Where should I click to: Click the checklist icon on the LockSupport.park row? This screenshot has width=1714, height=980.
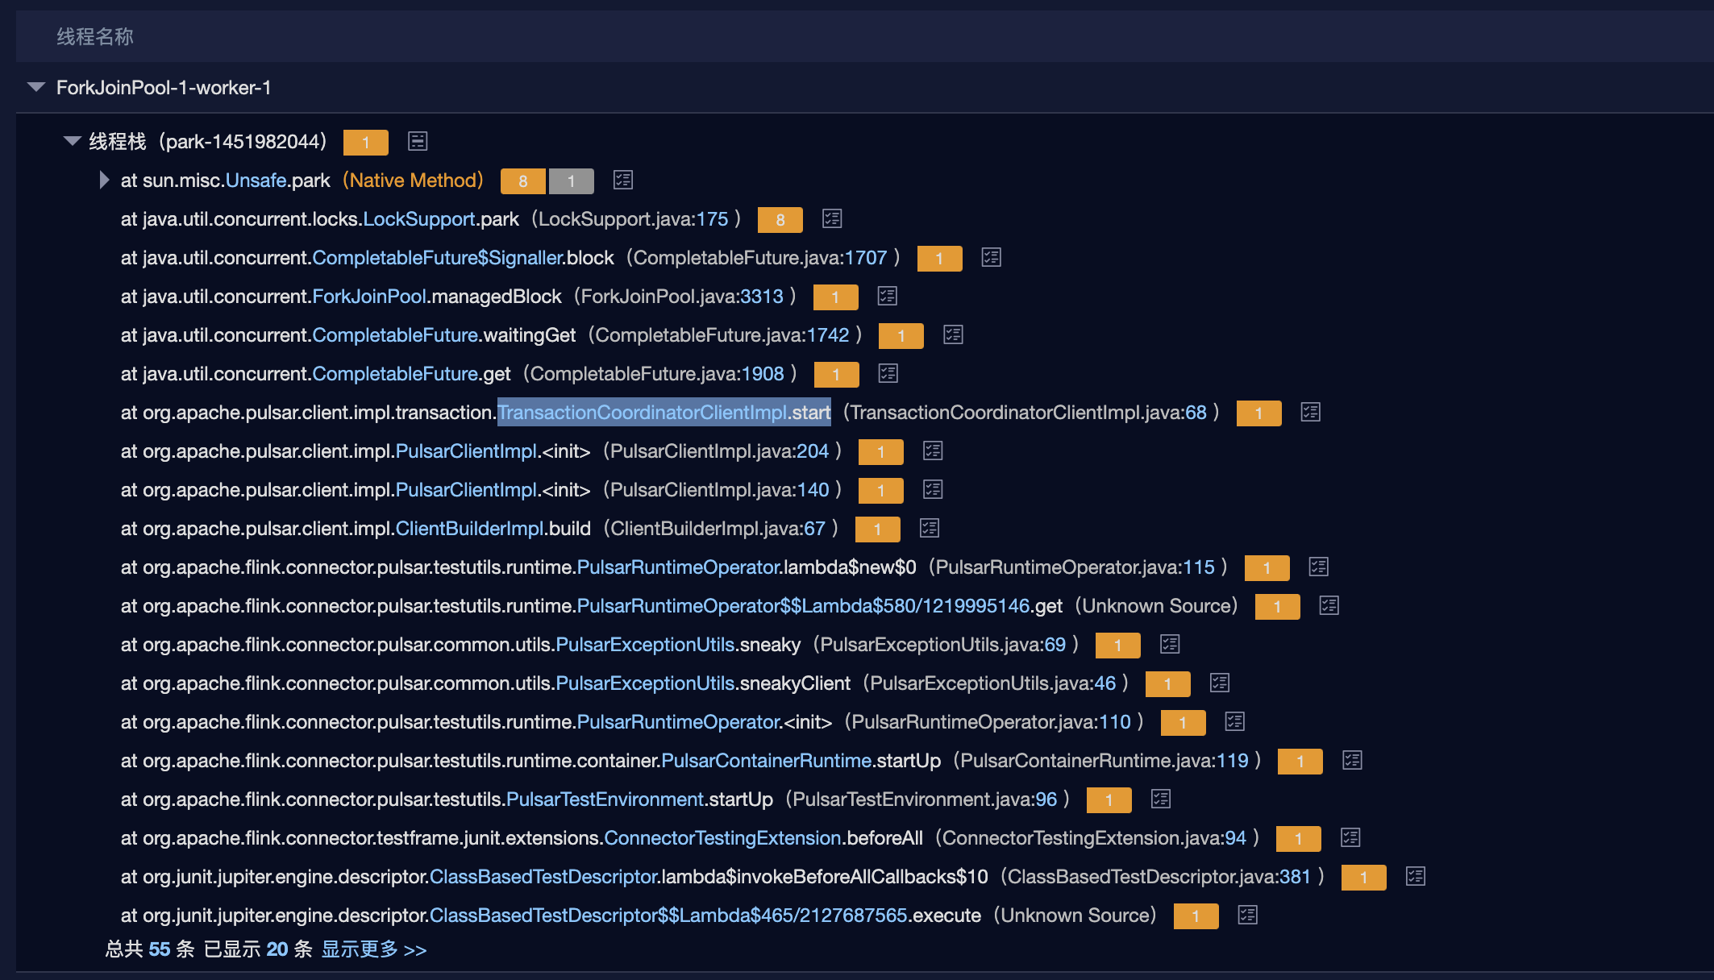(x=832, y=218)
